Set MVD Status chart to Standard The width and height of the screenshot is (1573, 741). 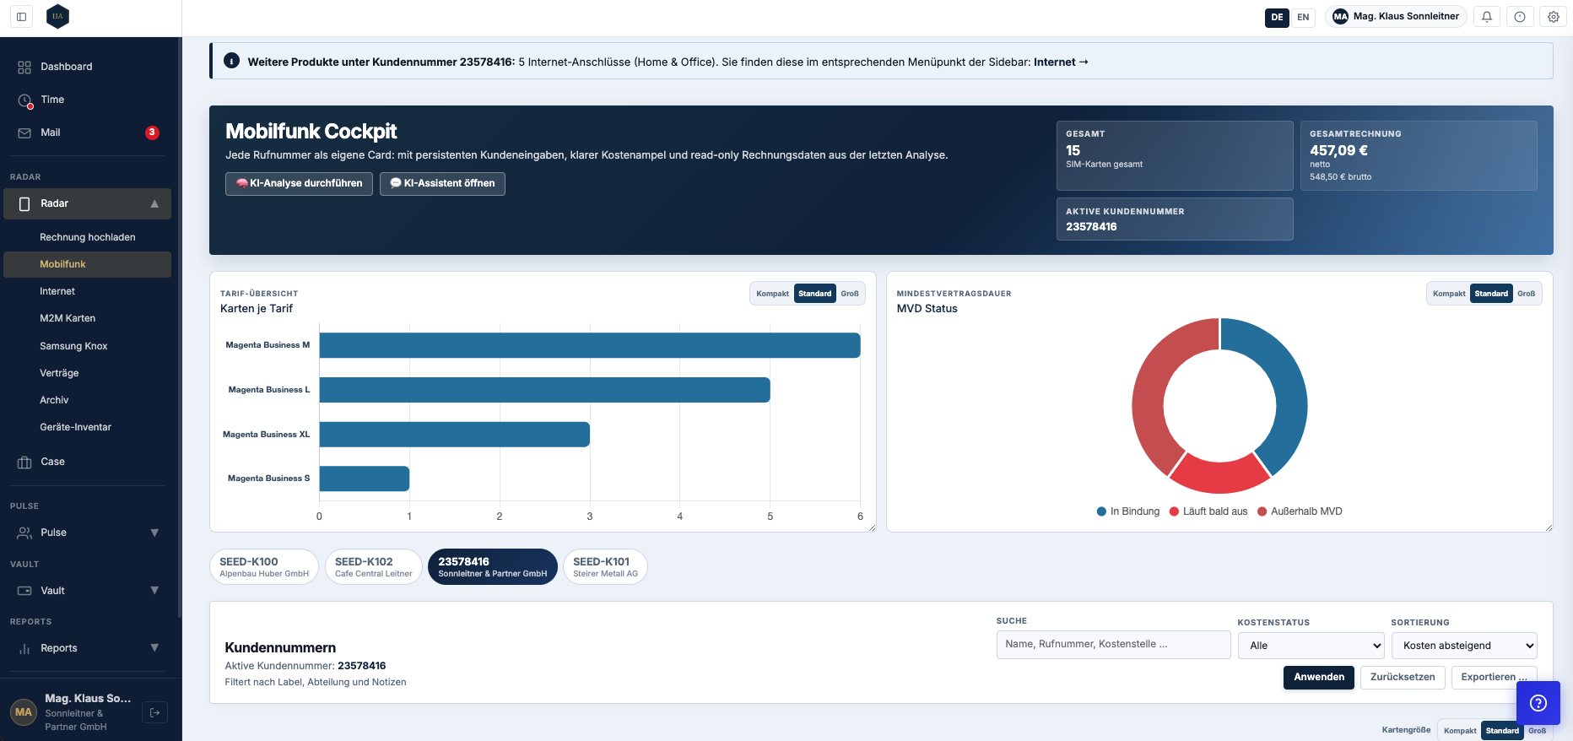point(1491,294)
